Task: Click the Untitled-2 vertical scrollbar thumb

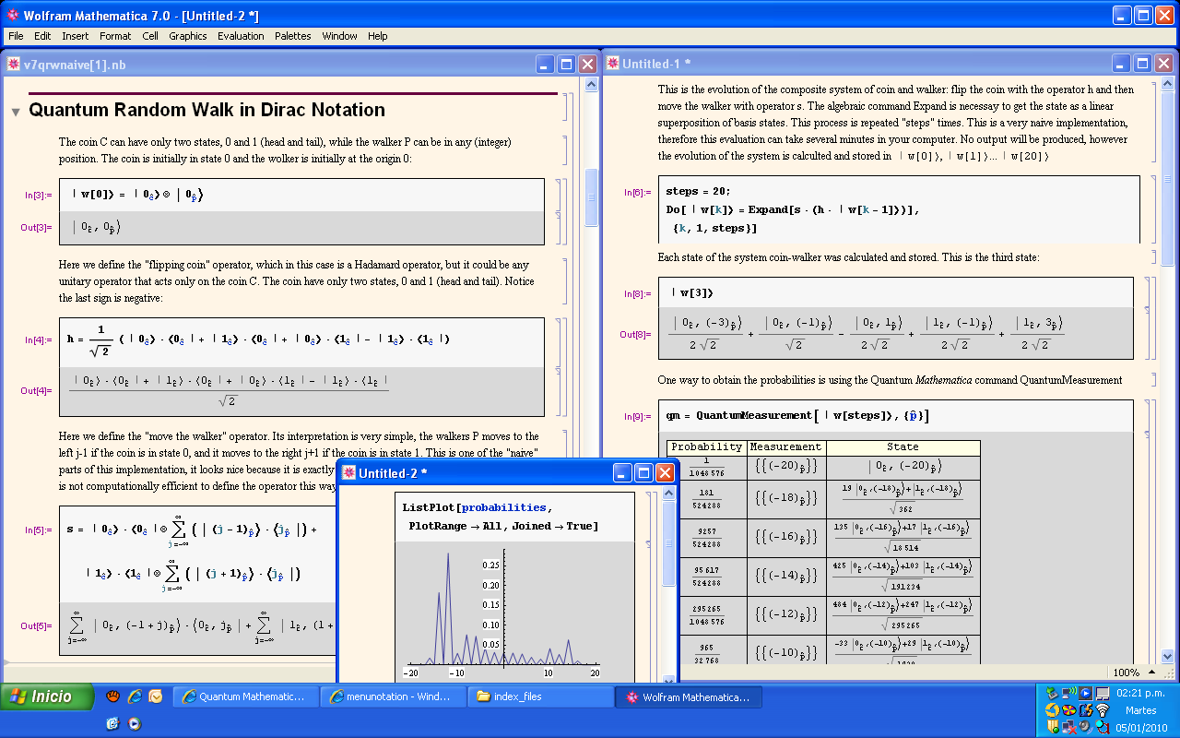Action: pos(669,543)
